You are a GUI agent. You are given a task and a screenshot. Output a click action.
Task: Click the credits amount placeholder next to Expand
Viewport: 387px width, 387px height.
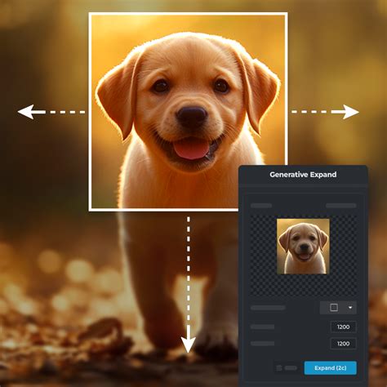pyautogui.click(x=291, y=368)
